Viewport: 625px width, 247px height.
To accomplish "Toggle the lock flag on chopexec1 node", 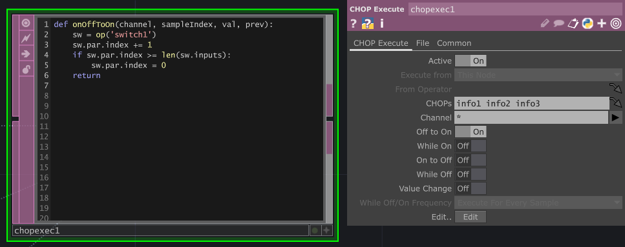I will [26, 69].
